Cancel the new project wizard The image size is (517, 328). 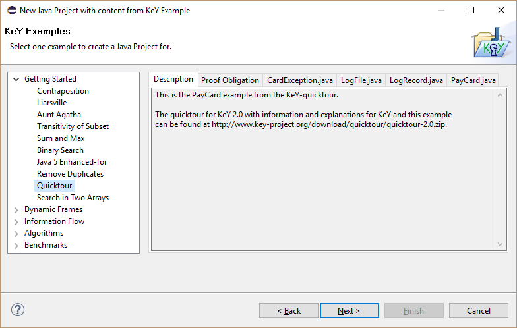(x=479, y=311)
